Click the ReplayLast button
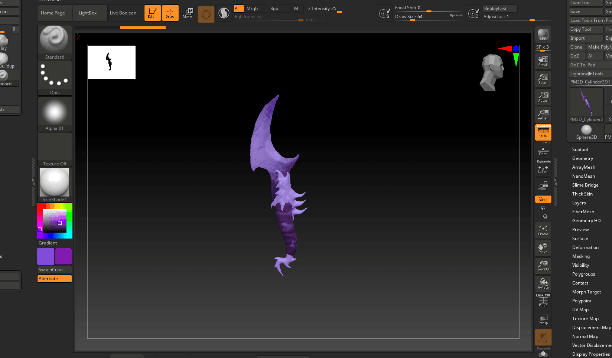The height and width of the screenshot is (358, 612). tap(500, 9)
